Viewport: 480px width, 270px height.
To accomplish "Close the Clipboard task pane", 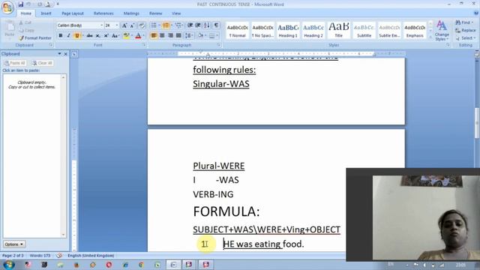I will click(x=65, y=54).
